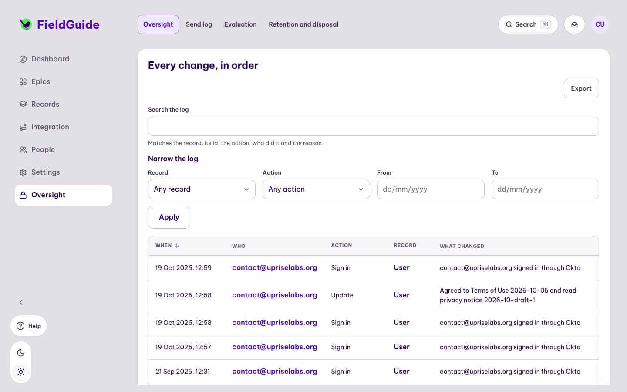Go to Dashboard in sidebar
627x392 pixels.
[x=64, y=59]
